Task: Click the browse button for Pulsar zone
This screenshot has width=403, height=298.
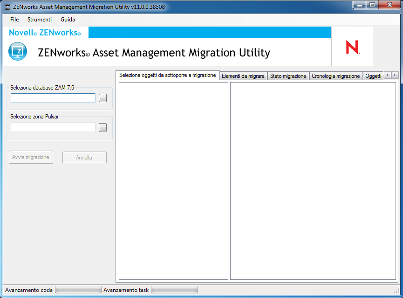Action: tap(103, 127)
